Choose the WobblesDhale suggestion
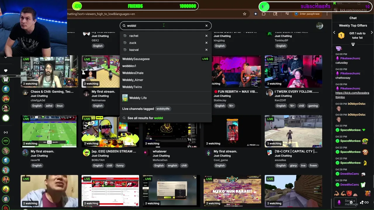This screenshot has height=210, width=374. point(165,73)
